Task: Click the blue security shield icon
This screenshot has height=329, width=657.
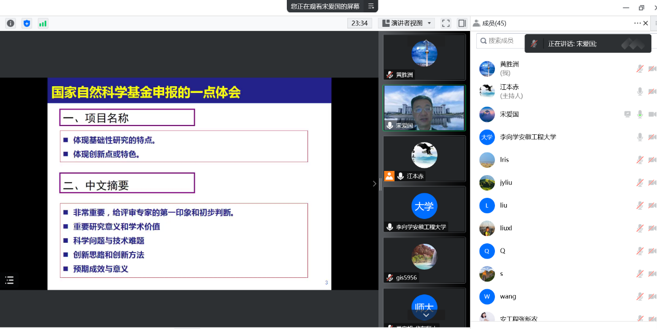Action: tap(27, 23)
